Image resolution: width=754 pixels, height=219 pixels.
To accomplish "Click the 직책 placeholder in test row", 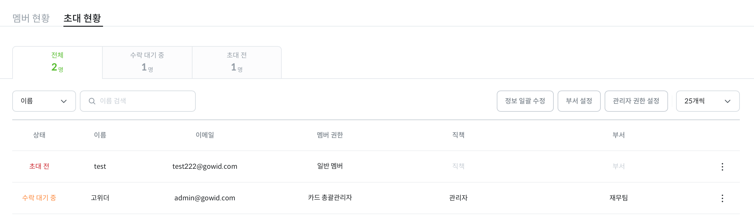I will coord(458,166).
